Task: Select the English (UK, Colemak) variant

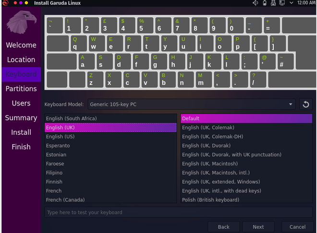Action: (246, 128)
